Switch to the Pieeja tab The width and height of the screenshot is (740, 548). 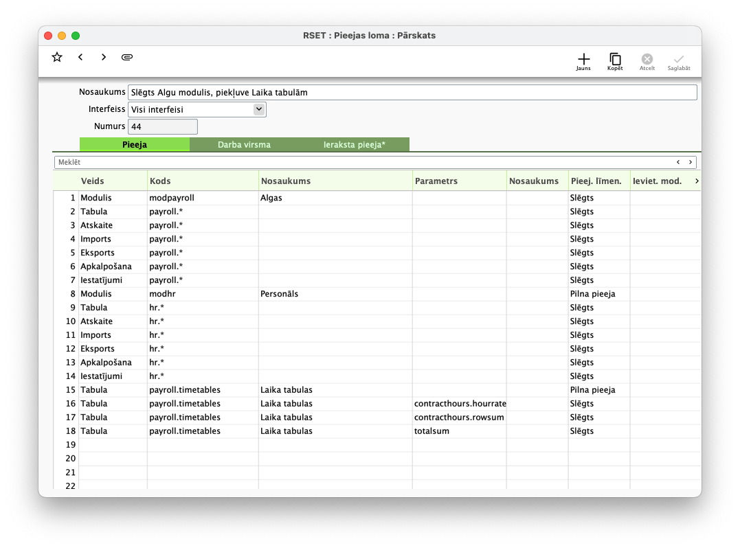coord(135,145)
